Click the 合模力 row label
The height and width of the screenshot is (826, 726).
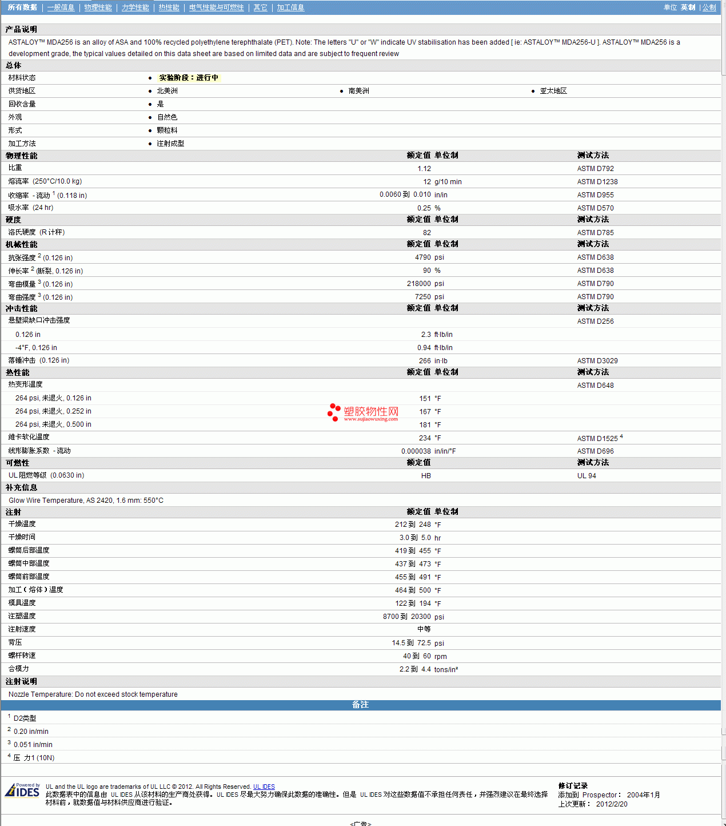[18, 669]
